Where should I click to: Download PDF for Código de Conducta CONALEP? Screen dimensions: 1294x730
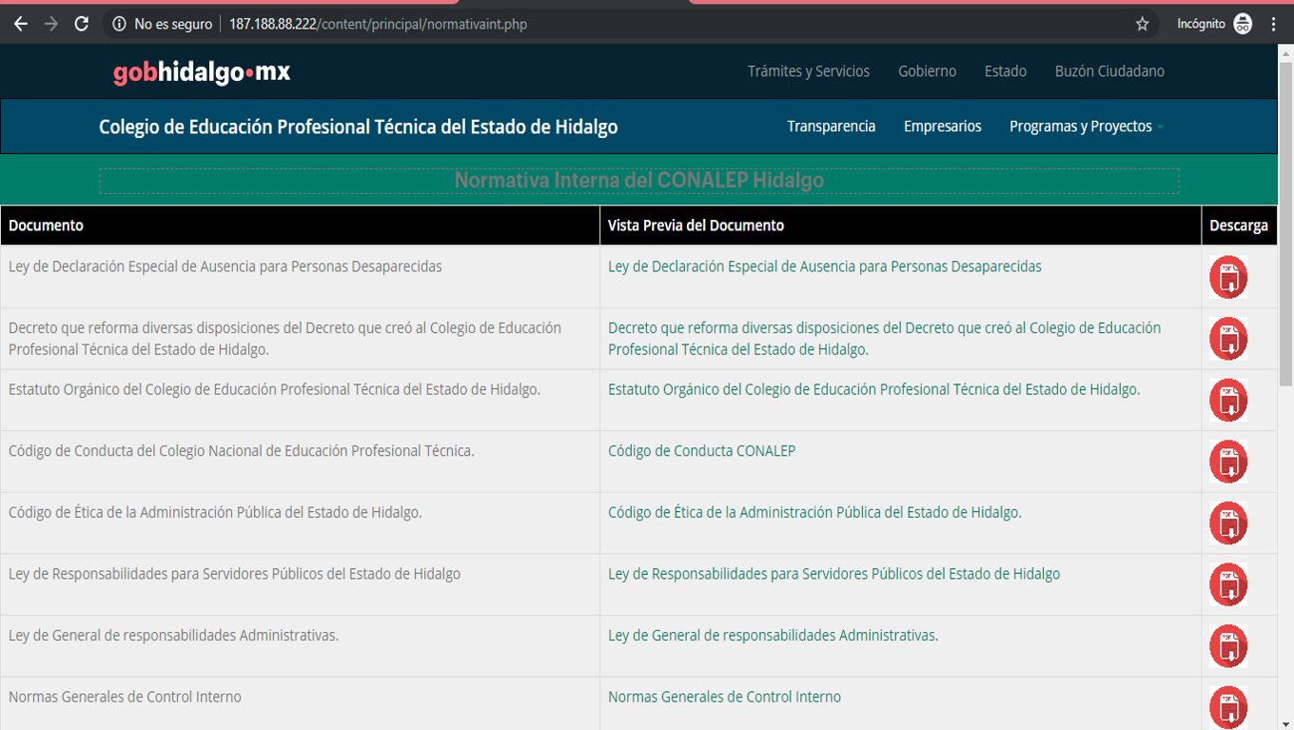tap(1228, 462)
